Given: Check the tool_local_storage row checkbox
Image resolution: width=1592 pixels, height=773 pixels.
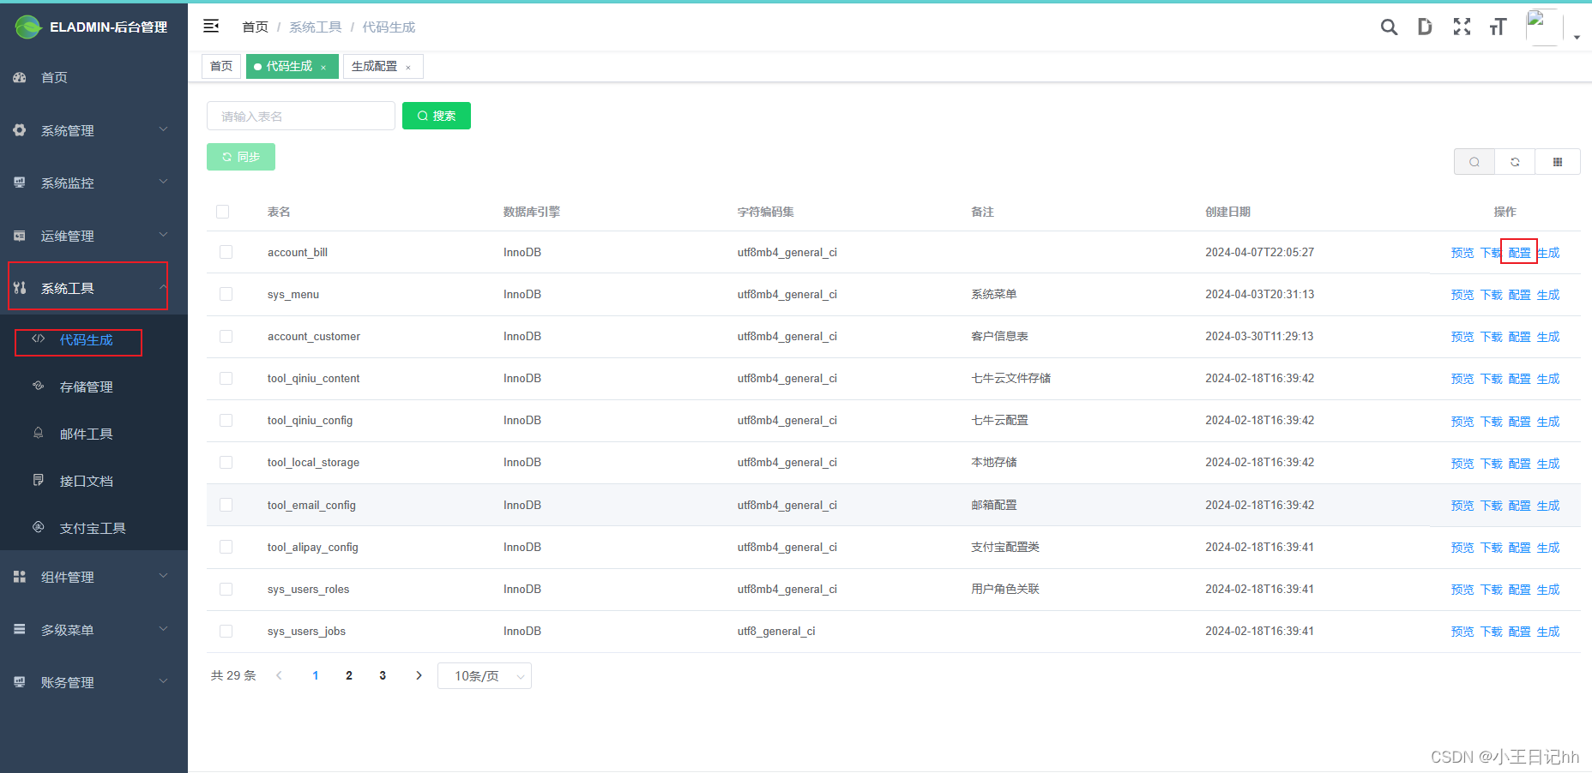Looking at the screenshot, I should [x=226, y=462].
